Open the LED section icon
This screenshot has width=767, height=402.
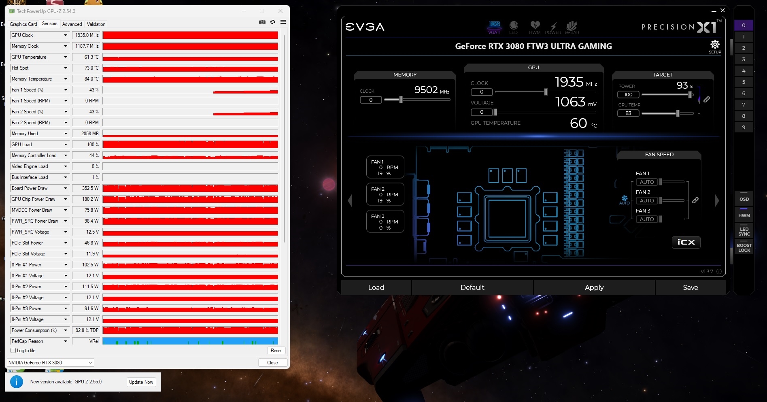pos(514,28)
